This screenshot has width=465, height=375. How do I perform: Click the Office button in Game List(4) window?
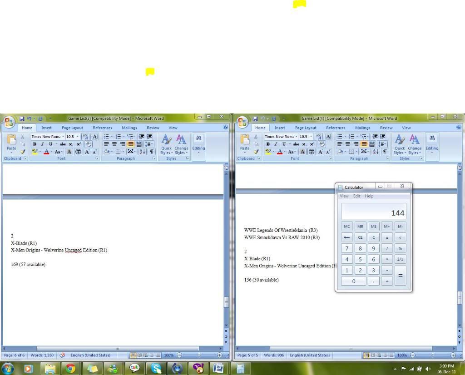coord(242,122)
